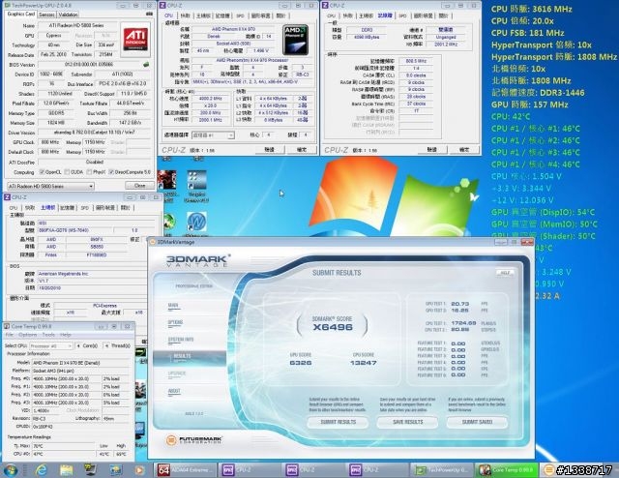Viewport: 619px width, 478px height.
Task: Click CPU score 13247 in 3DMark
Action: [x=364, y=363]
